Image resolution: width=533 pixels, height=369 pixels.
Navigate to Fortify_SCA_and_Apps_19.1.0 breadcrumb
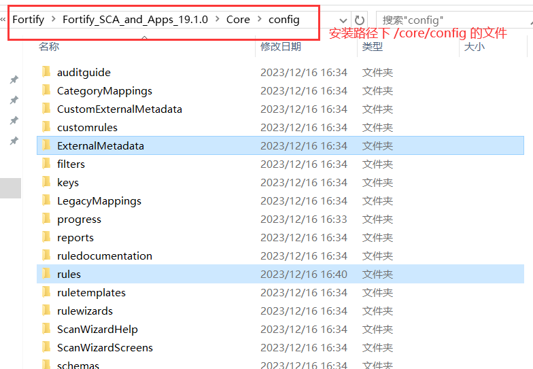(x=135, y=20)
